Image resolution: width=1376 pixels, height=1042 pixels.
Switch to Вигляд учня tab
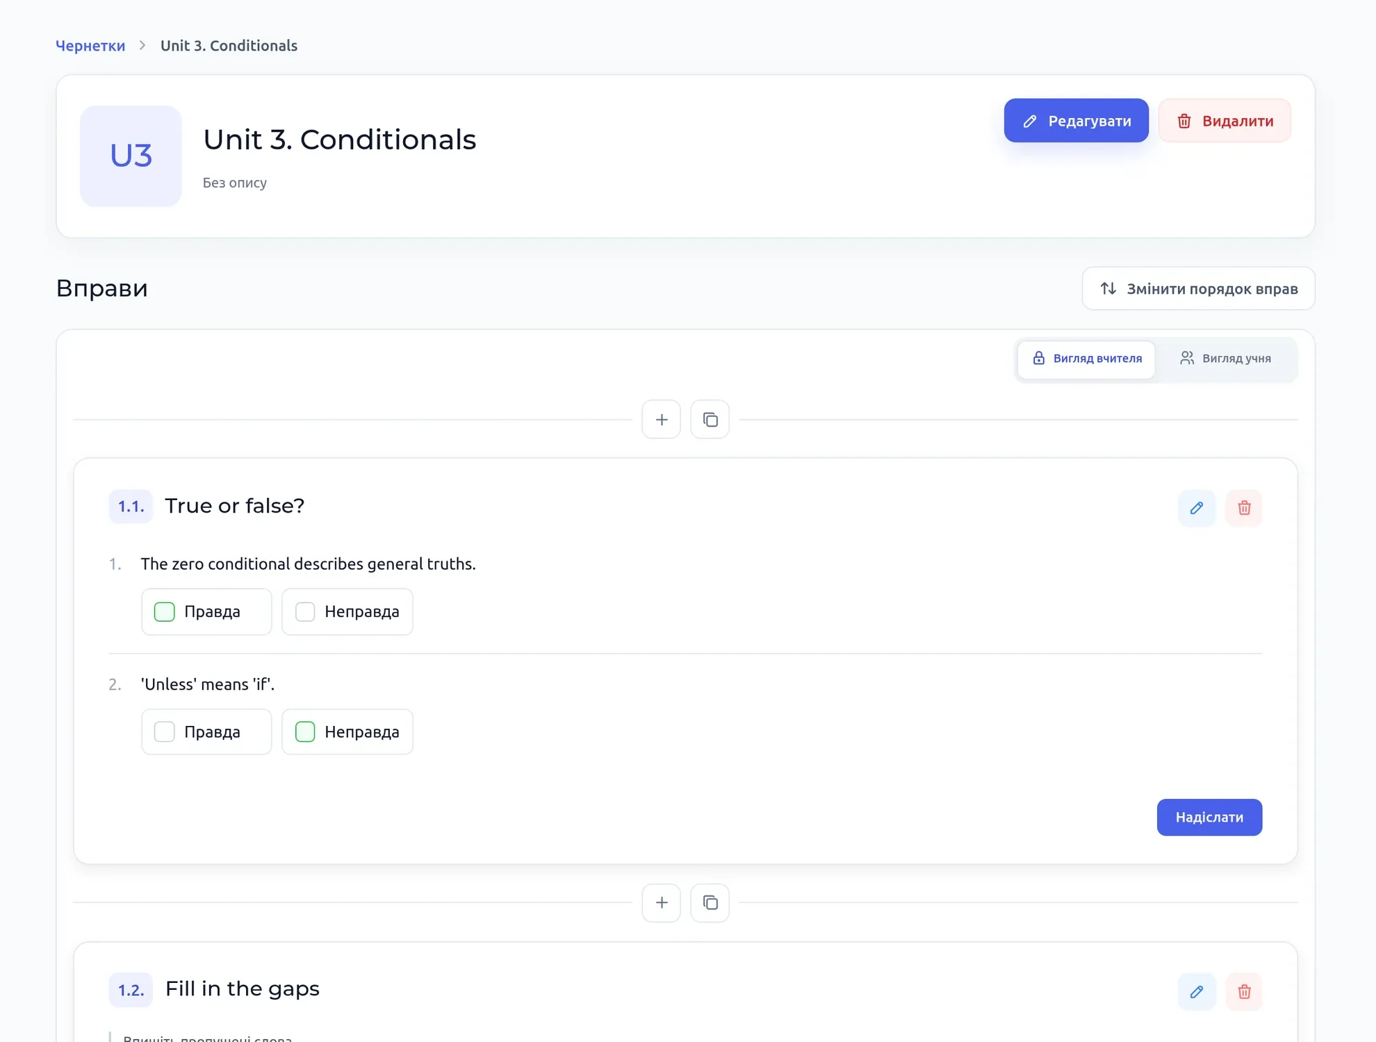pos(1225,358)
